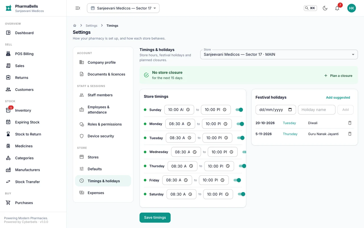The height and width of the screenshot is (228, 364).
Task: Toggle Sunday store timing switch
Action: (x=239, y=110)
